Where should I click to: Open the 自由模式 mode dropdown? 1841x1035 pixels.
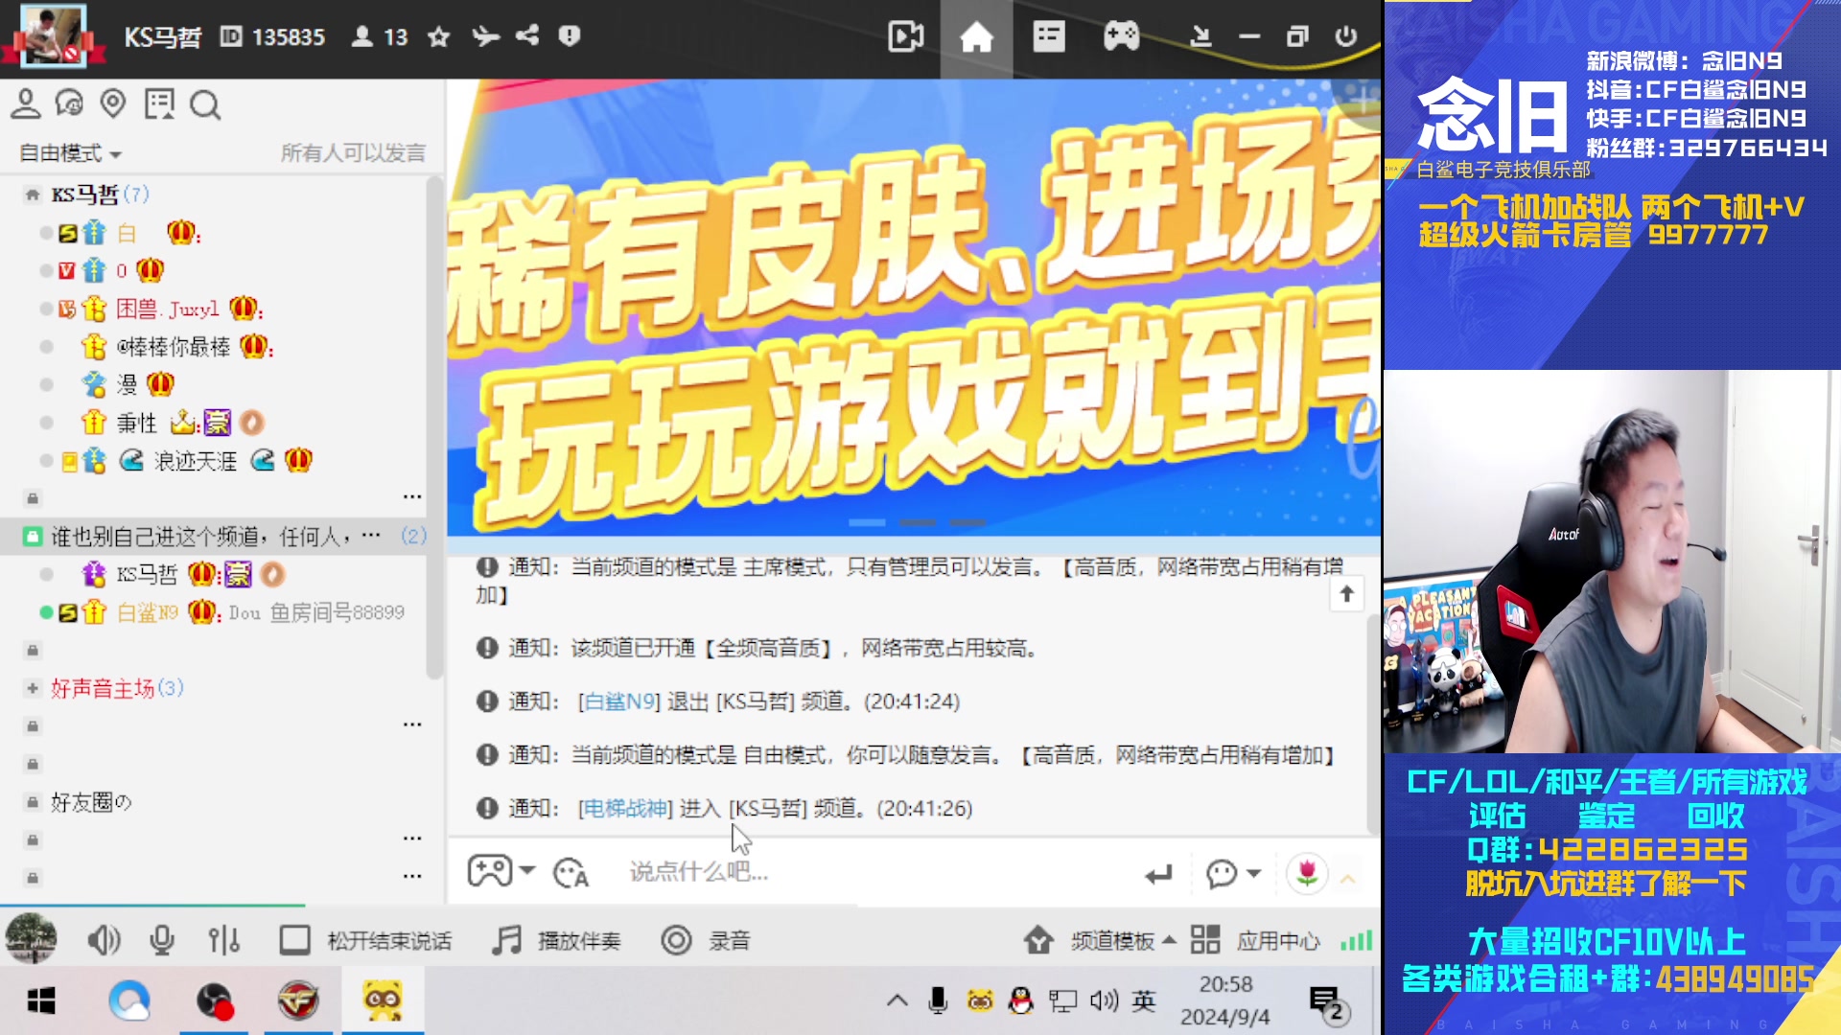(65, 152)
